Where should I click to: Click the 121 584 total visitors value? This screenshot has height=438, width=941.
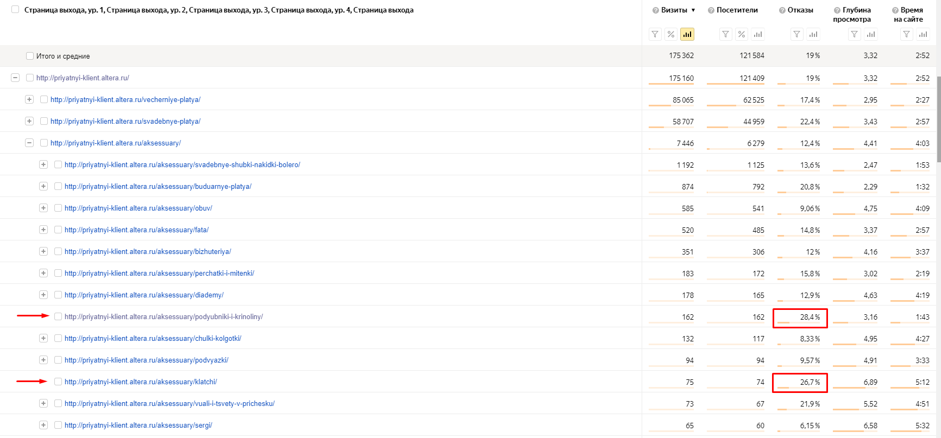click(752, 55)
